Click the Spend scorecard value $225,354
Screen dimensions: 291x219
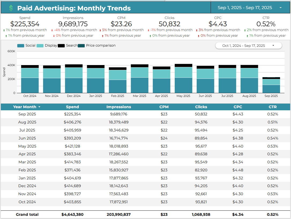tap(25, 24)
